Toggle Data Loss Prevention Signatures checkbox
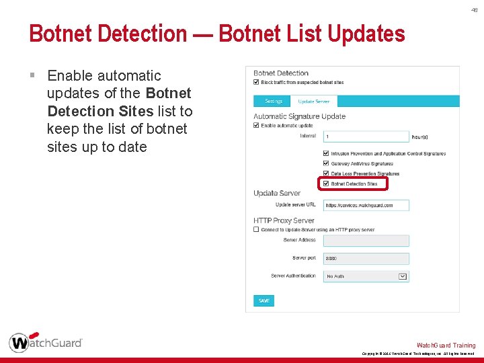 coord(326,173)
